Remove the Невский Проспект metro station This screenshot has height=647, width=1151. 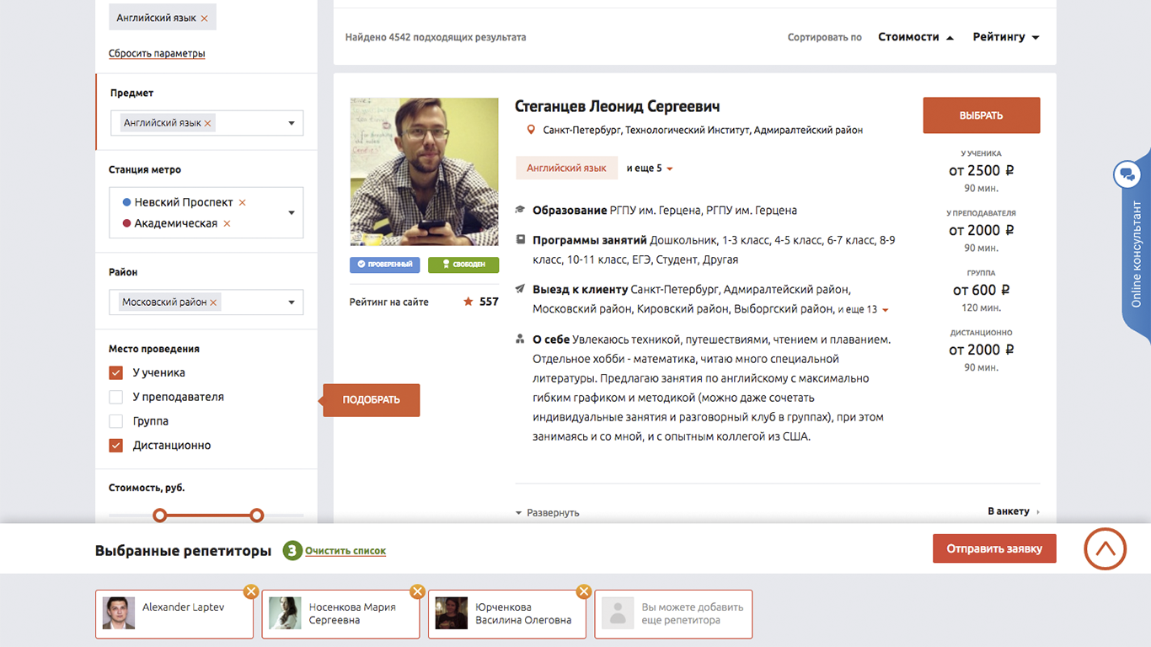coord(243,202)
